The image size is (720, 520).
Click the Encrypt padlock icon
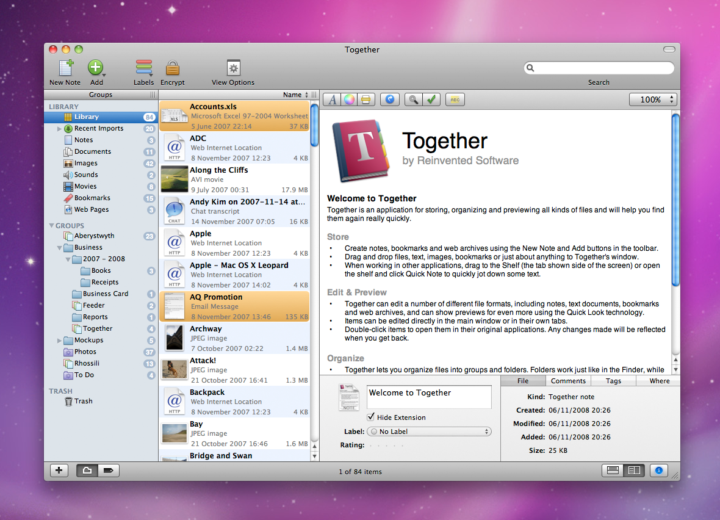click(x=172, y=68)
